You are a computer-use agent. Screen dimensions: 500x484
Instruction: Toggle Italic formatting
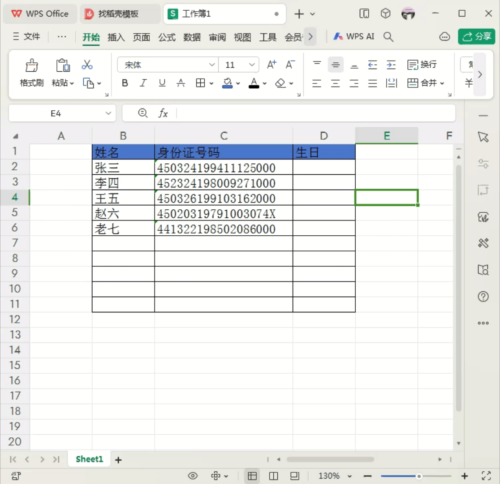(x=143, y=83)
